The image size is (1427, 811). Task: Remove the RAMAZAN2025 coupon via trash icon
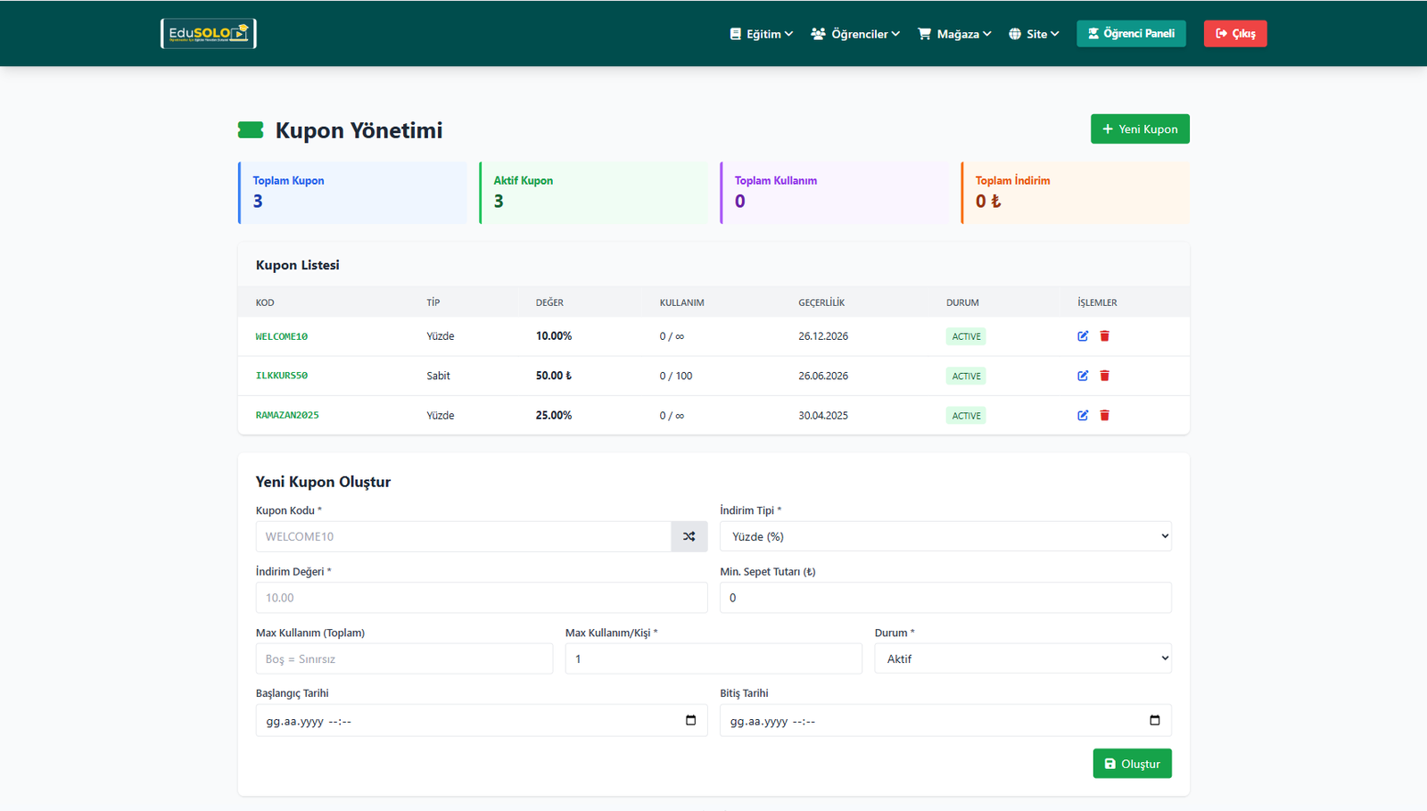pos(1104,416)
